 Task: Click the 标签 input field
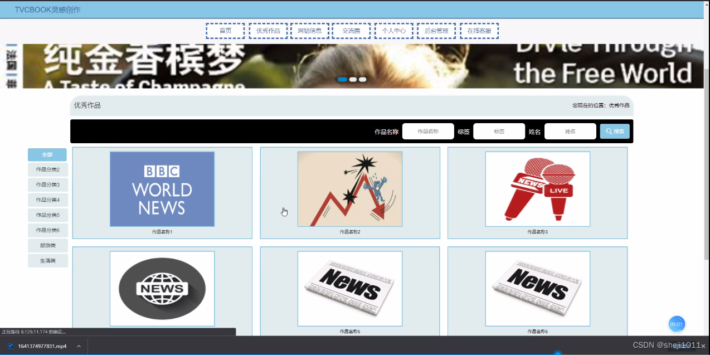click(499, 131)
